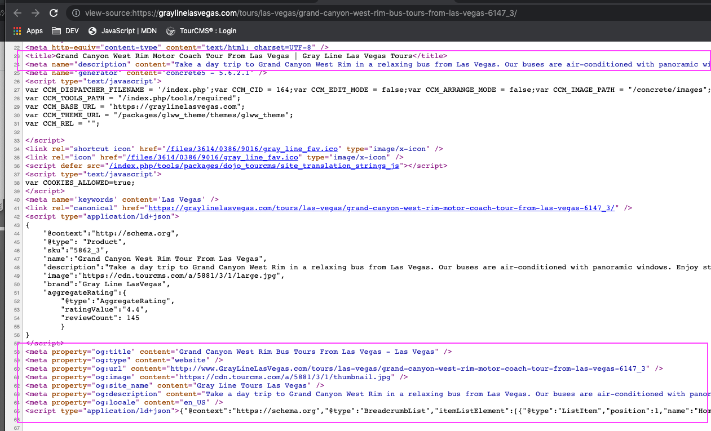Click the application/ld+json script tag on line 42
711x431 pixels.
(x=102, y=216)
